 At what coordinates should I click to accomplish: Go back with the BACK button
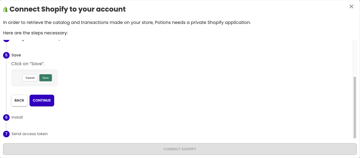pyautogui.click(x=19, y=100)
